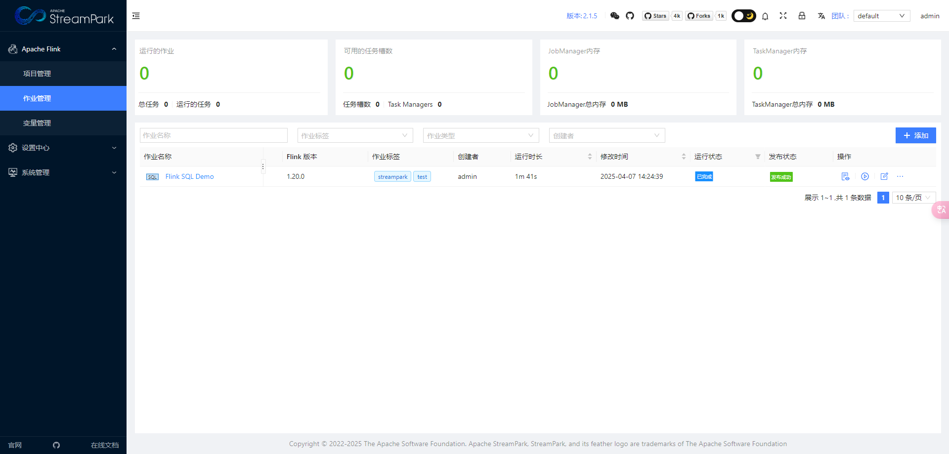Open the notifications bell
This screenshot has width=949, height=454.
[x=765, y=16]
